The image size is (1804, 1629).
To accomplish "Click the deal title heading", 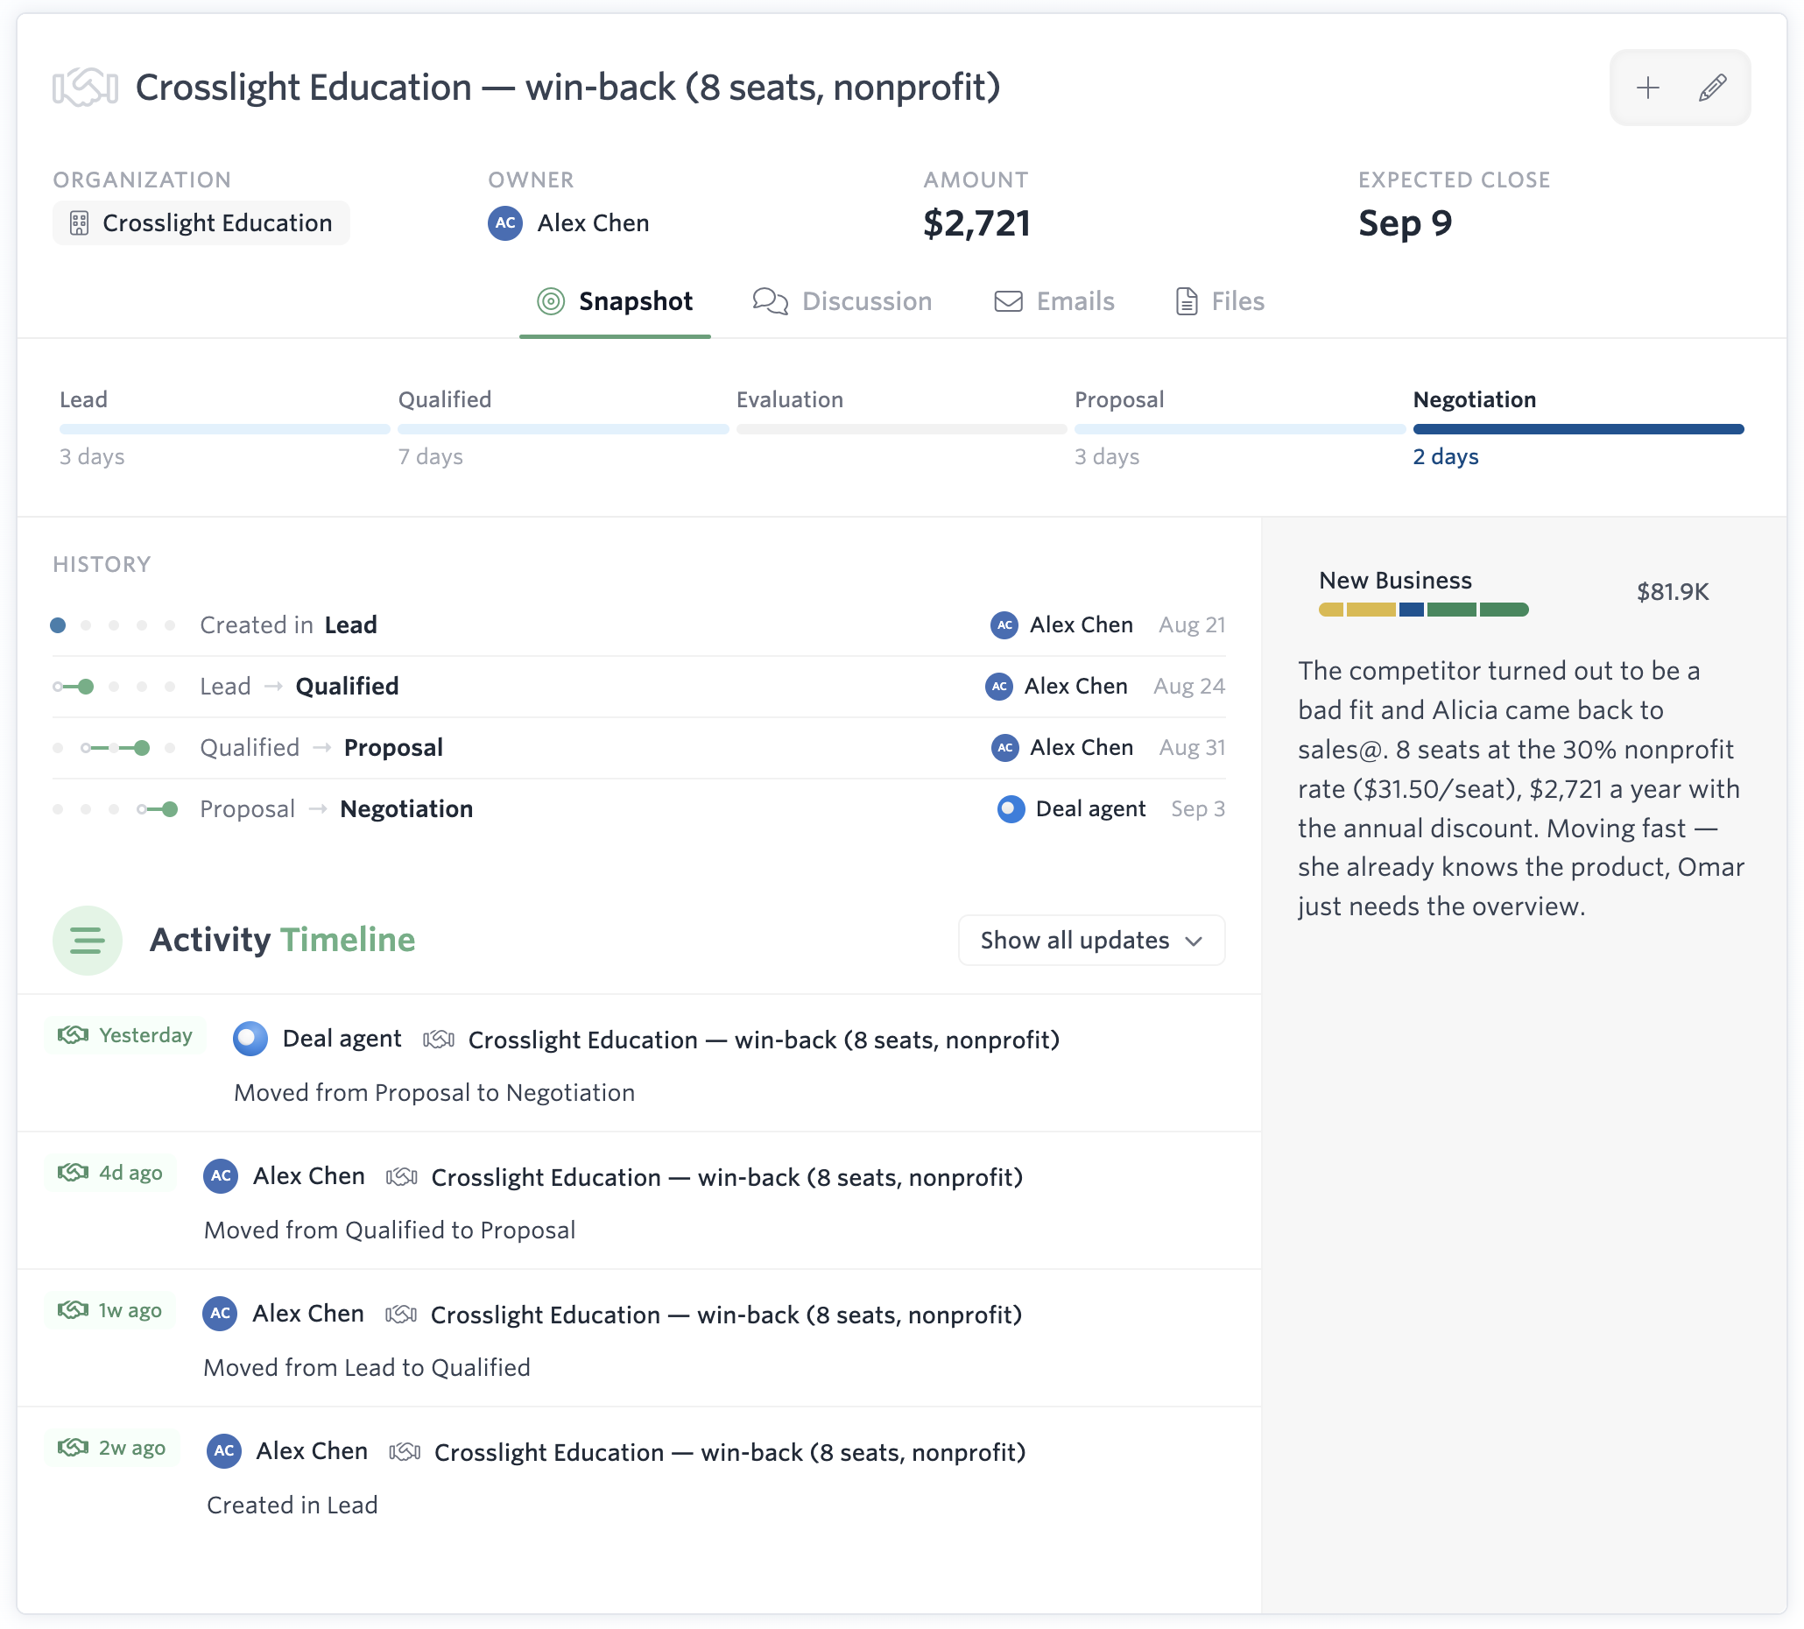I will click(x=568, y=88).
